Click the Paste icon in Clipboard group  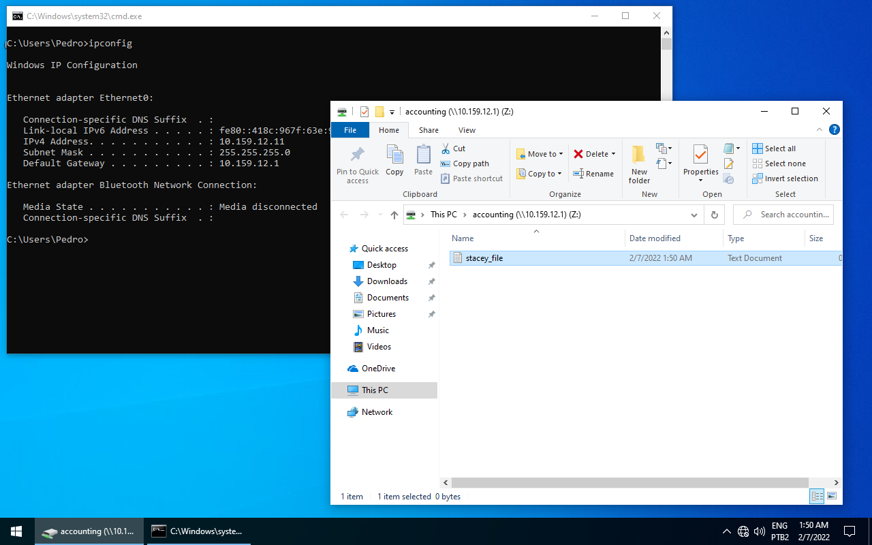tap(423, 155)
